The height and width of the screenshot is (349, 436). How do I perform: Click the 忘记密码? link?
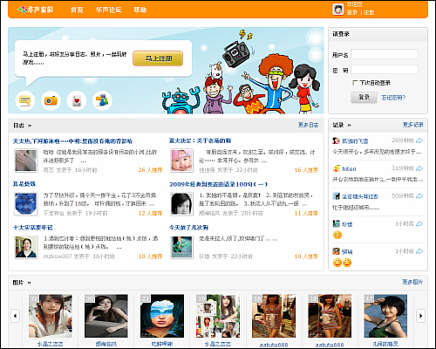click(x=393, y=98)
